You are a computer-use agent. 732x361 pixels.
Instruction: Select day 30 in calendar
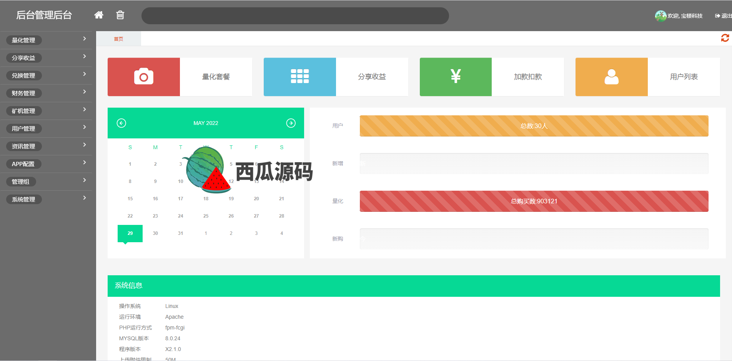coord(155,233)
